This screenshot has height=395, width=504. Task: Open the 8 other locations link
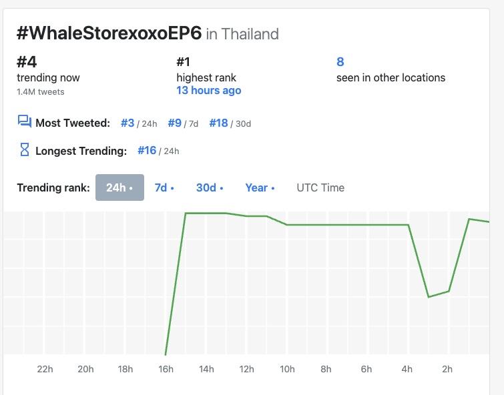340,61
